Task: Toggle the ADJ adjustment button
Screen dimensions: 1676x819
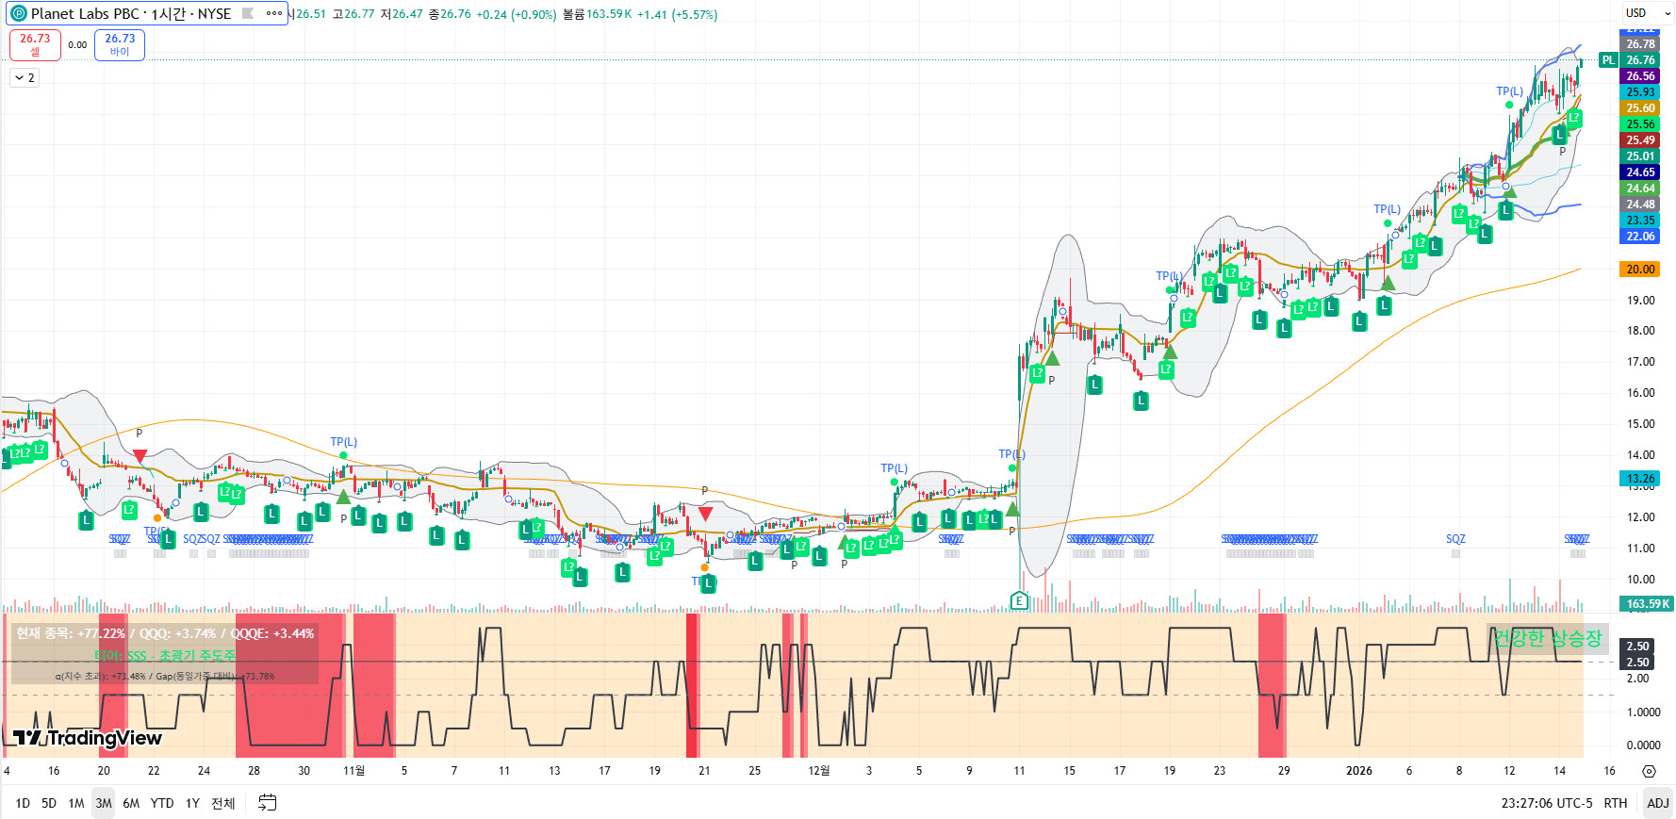Action: pyautogui.click(x=1658, y=803)
